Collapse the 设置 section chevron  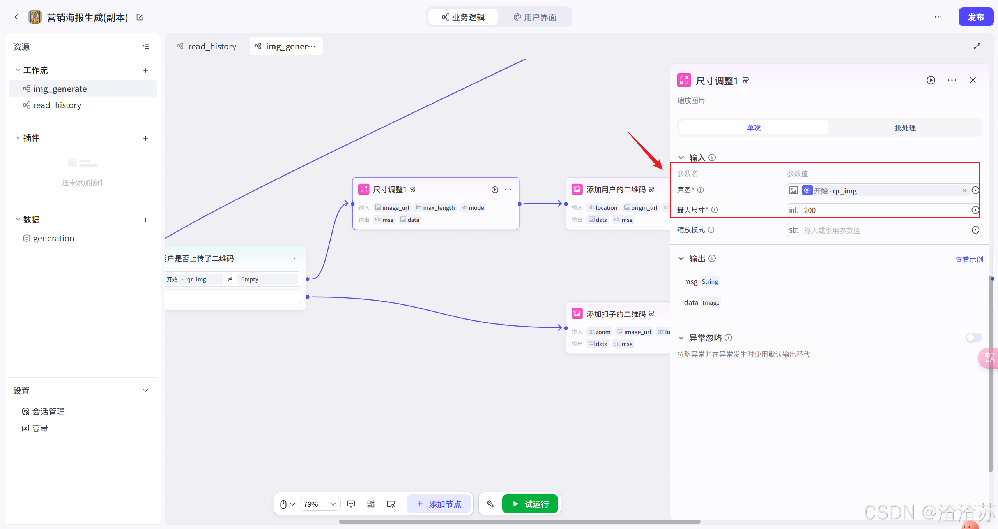tap(146, 390)
